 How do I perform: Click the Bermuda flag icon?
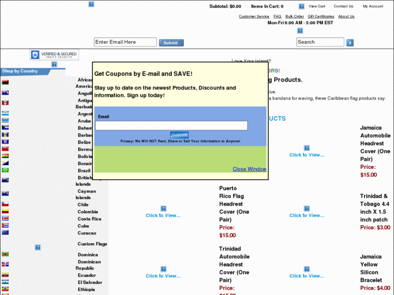[5, 149]
